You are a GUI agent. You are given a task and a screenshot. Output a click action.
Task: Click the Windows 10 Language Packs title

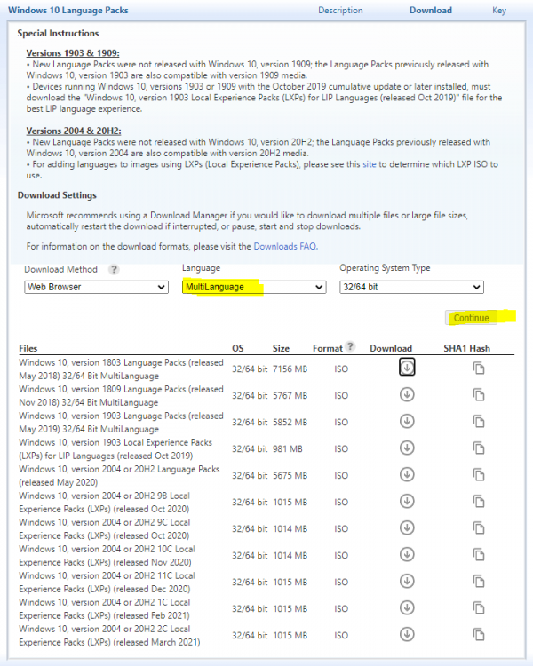(x=68, y=10)
